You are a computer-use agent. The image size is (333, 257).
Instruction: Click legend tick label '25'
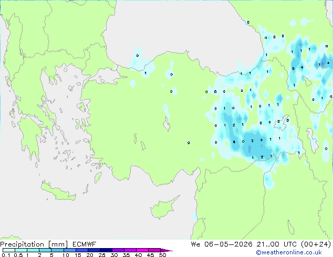coord(102,255)
